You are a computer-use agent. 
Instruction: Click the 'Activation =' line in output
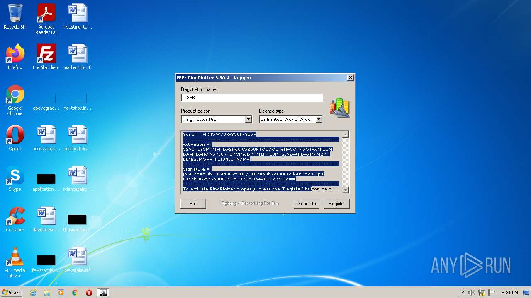pyautogui.click(x=197, y=144)
